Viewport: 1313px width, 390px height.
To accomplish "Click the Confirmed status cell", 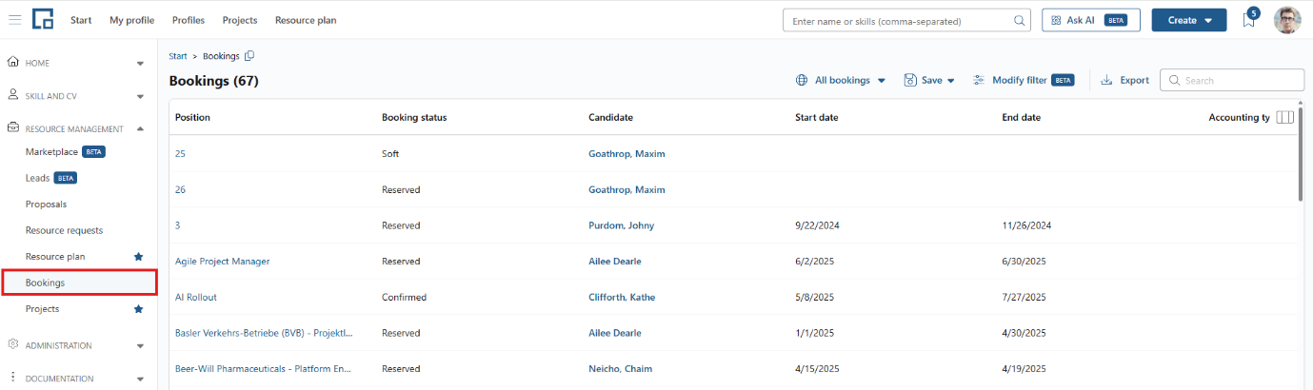I will tap(404, 298).
